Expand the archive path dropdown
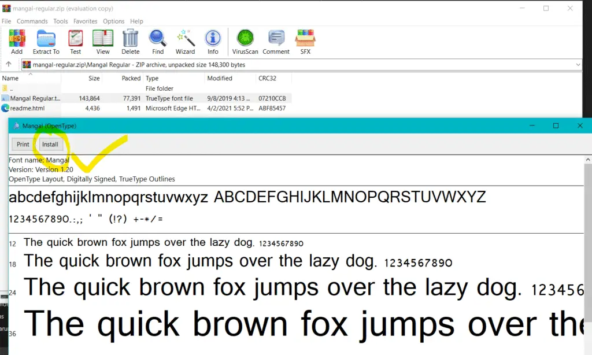Viewport: 592px width, 355px height. 578,64
